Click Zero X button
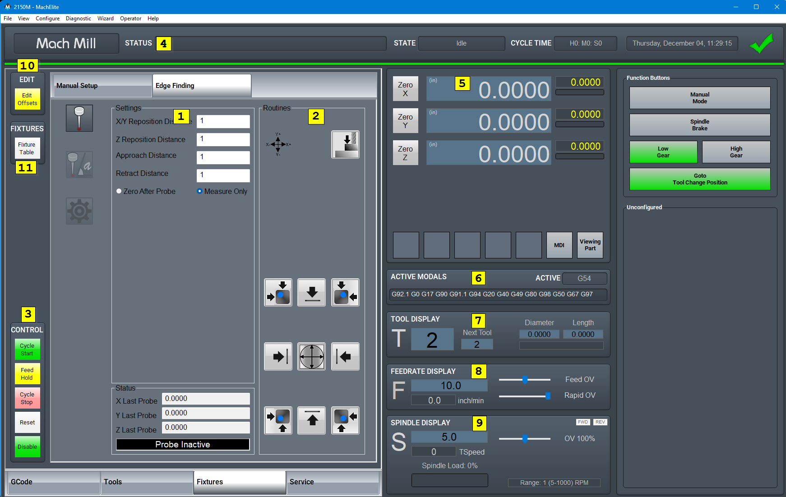786x497 pixels. (405, 89)
